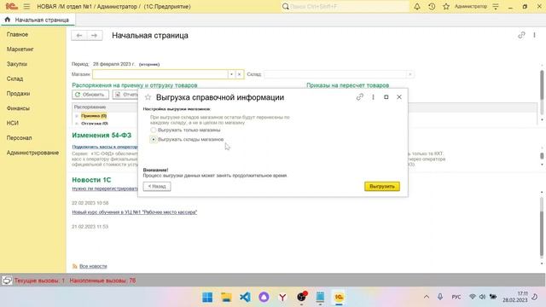Open the Персонал section

pyautogui.click(x=19, y=138)
